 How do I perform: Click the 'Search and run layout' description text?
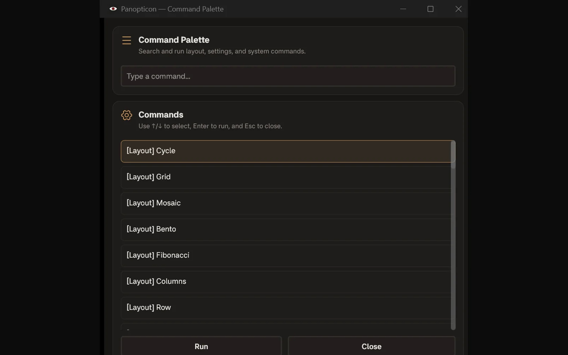click(222, 51)
